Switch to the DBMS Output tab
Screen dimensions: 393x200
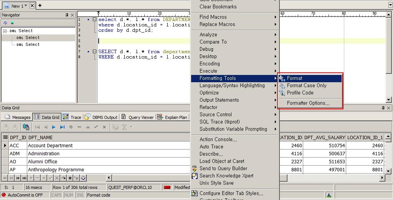(x=101, y=117)
